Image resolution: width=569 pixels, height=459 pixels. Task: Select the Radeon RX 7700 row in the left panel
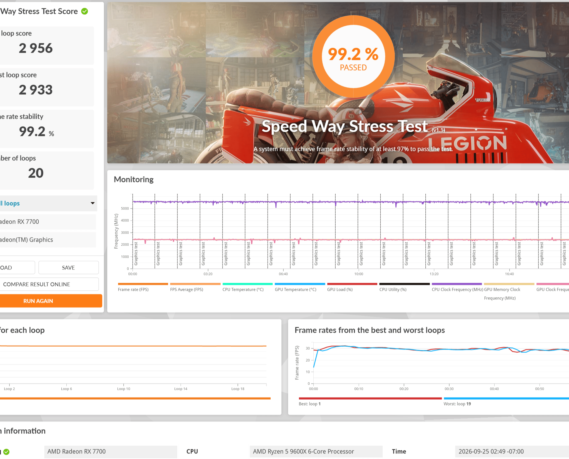click(x=48, y=222)
